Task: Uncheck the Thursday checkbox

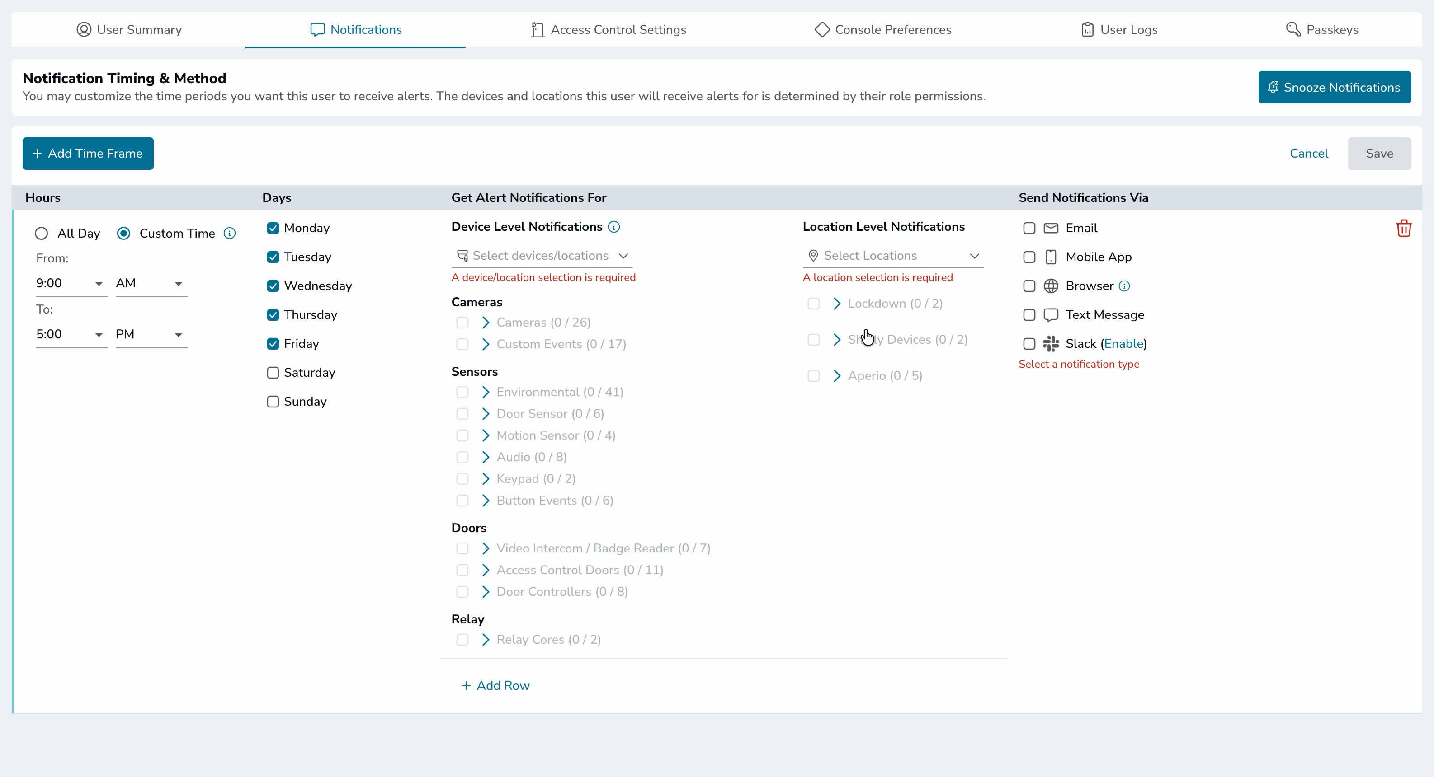Action: tap(273, 315)
